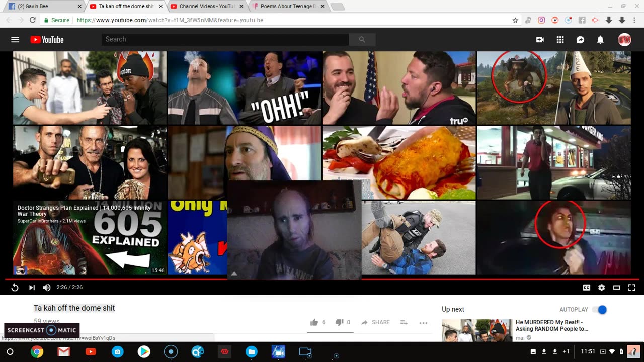The image size is (644, 362).
Task: Close the Channel Videos tab
Action: click(x=241, y=7)
